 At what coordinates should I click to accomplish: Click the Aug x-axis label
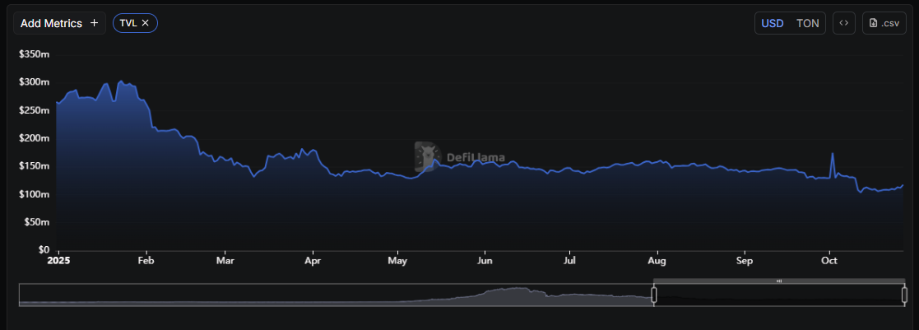click(657, 261)
